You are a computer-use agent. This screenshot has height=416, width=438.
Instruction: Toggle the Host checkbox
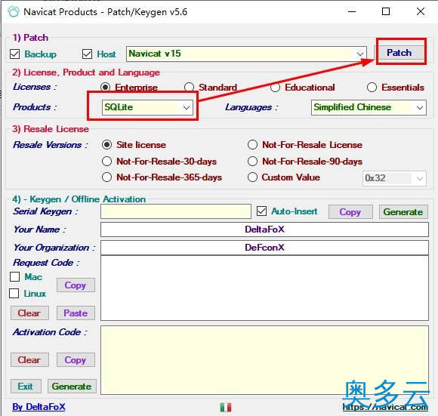click(87, 54)
